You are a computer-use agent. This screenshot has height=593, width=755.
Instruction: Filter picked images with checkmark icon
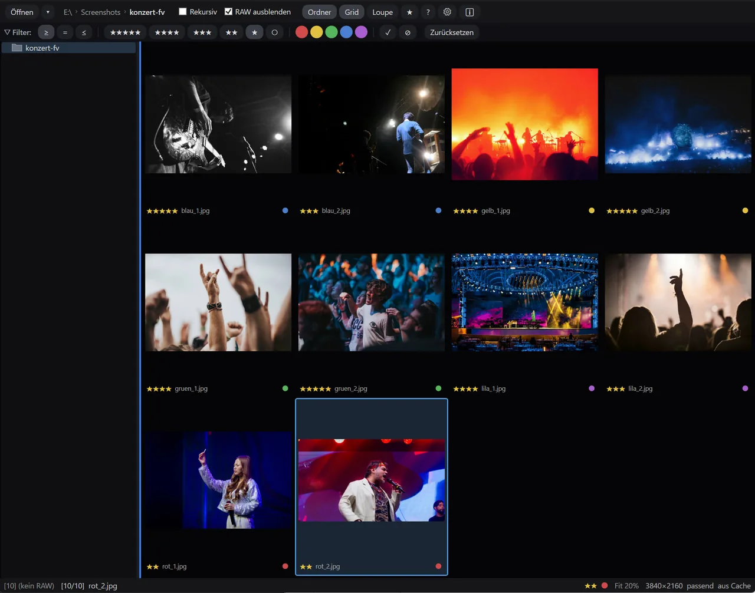(388, 32)
